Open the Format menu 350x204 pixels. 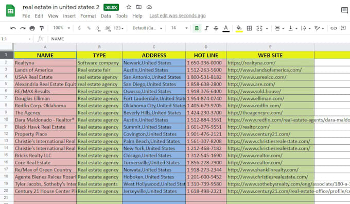click(x=88, y=16)
